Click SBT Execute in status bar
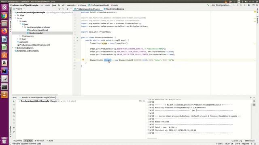This screenshot has width=259, height=145. click(250, 141)
